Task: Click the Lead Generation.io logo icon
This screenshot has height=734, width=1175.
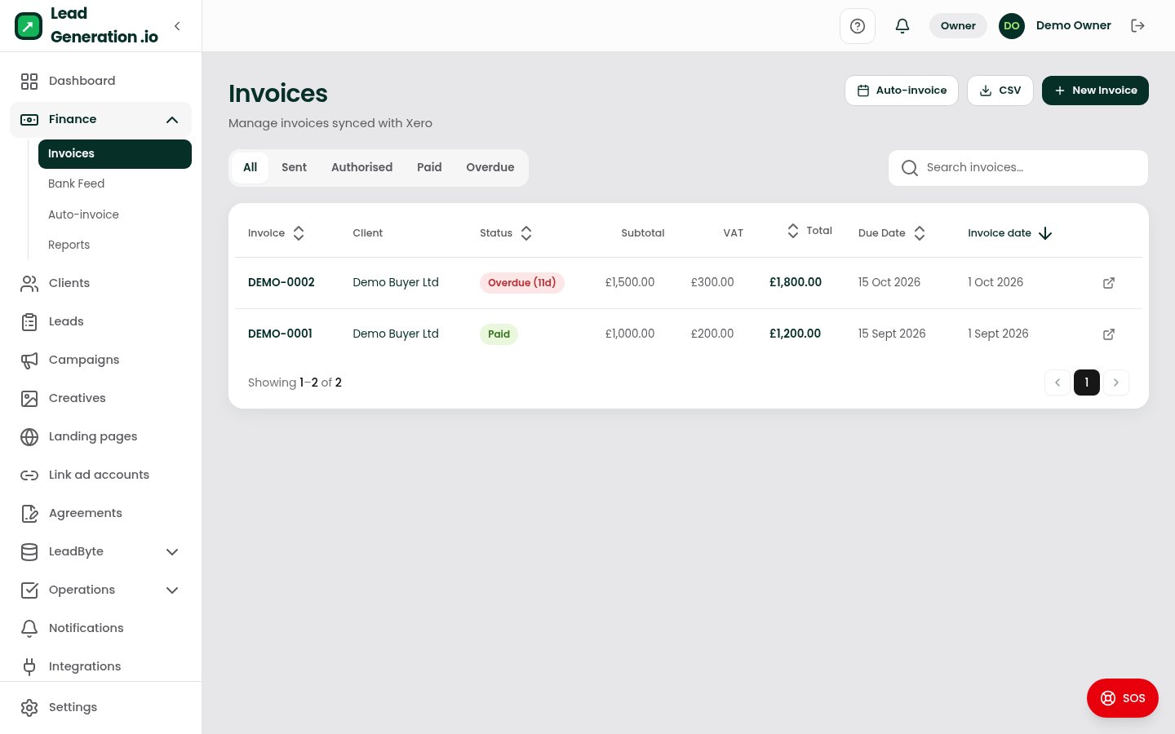Action: click(29, 26)
